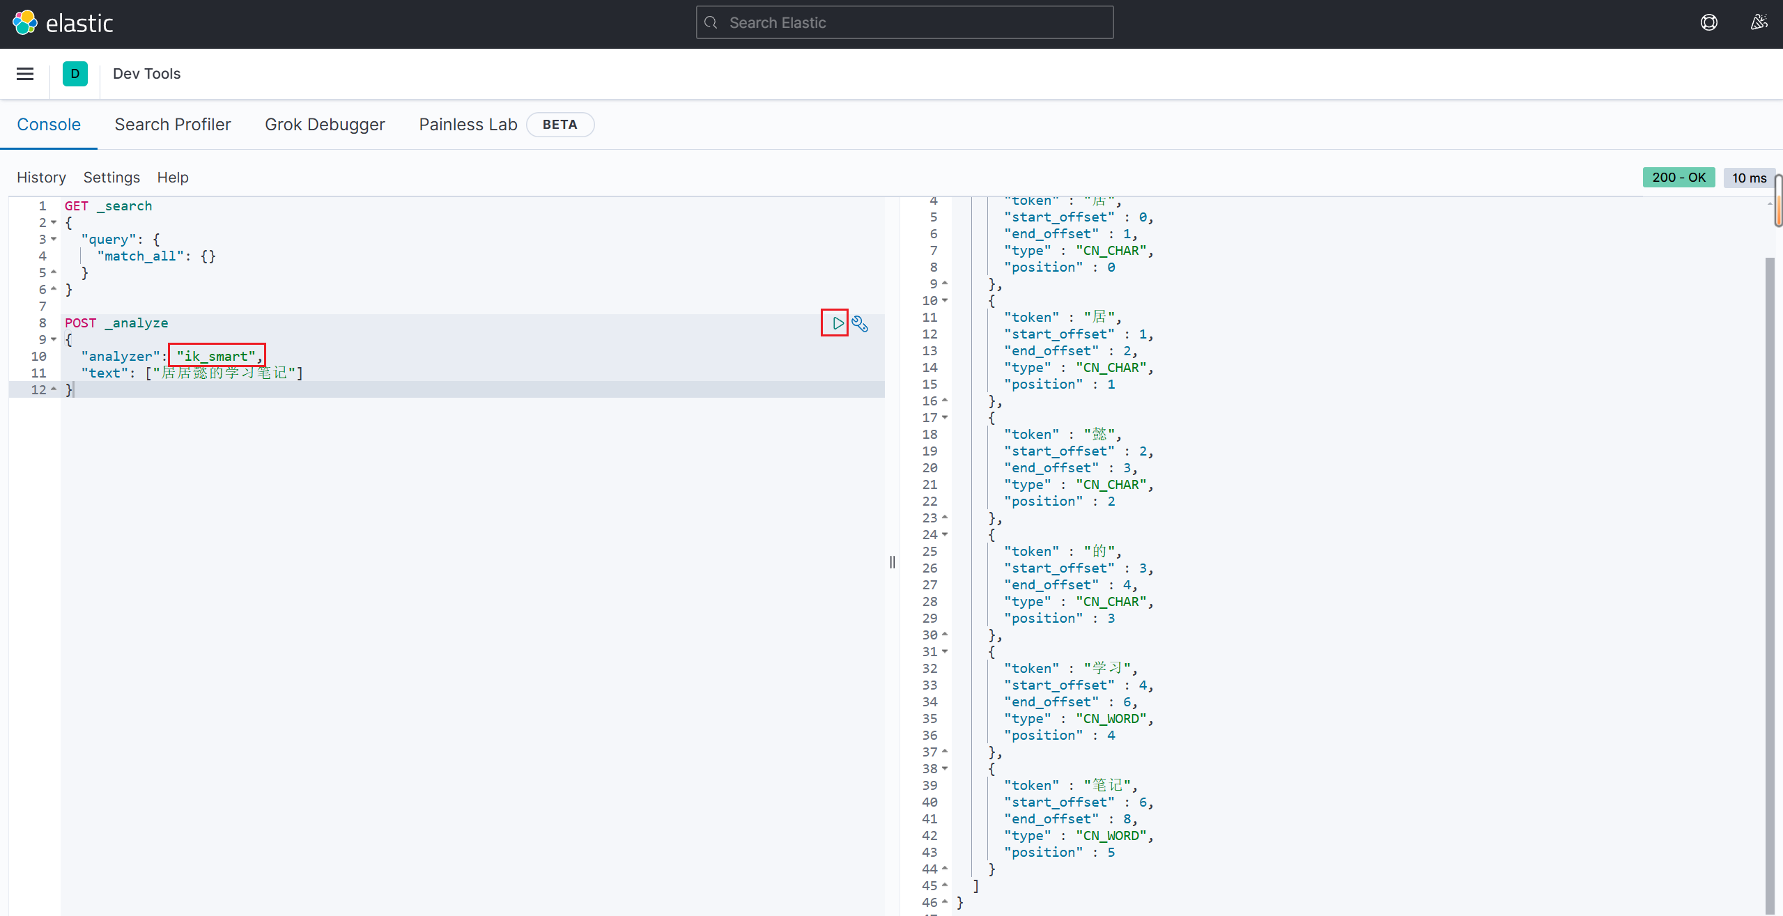Click the pane resize handle between editor and output
Screen dimensions: 1783x916
(893, 561)
